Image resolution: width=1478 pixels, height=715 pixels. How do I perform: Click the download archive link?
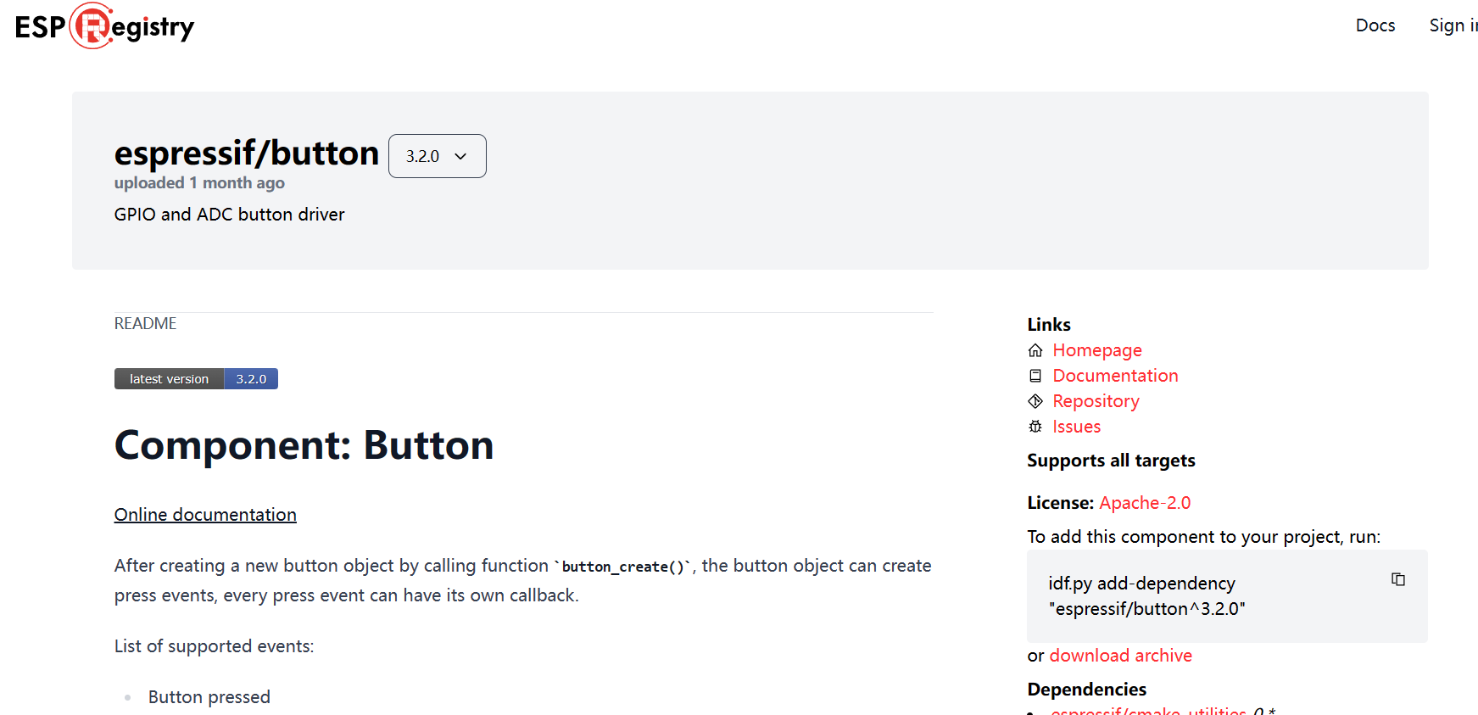(1120, 656)
